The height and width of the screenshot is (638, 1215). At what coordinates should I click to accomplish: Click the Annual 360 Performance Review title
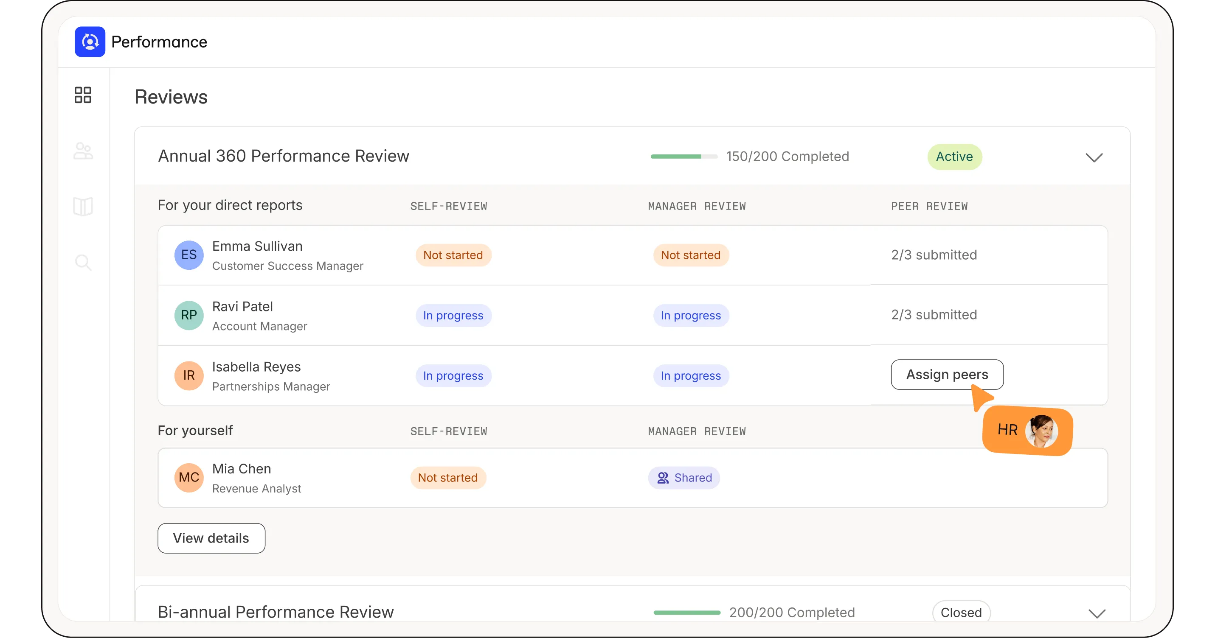[x=284, y=156]
